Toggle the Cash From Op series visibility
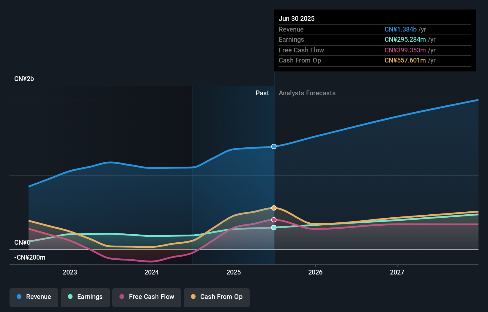This screenshot has width=488, height=312. (217, 297)
